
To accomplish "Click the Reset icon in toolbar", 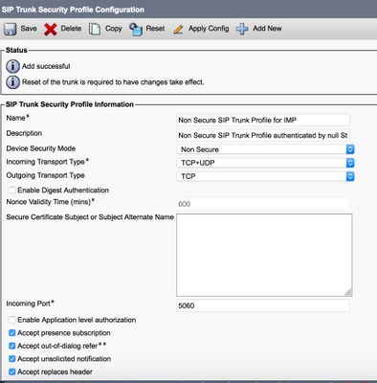I will [x=136, y=29].
